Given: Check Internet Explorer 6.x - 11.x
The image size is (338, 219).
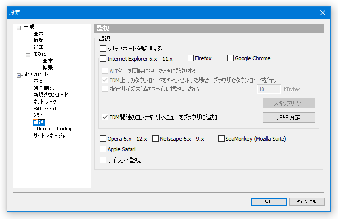Looking at the screenshot, I should point(103,58).
